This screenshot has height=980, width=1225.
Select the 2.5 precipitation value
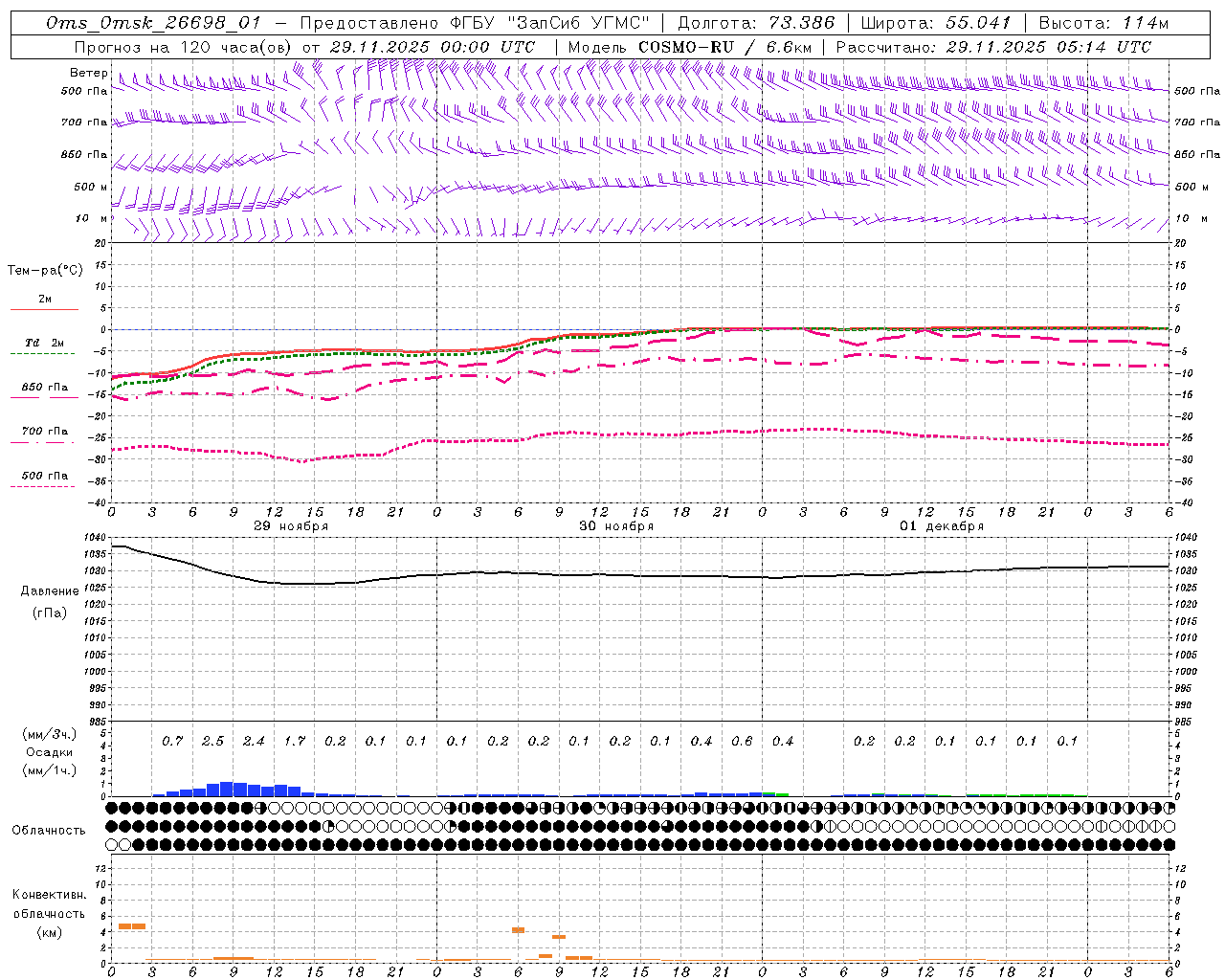point(212,741)
